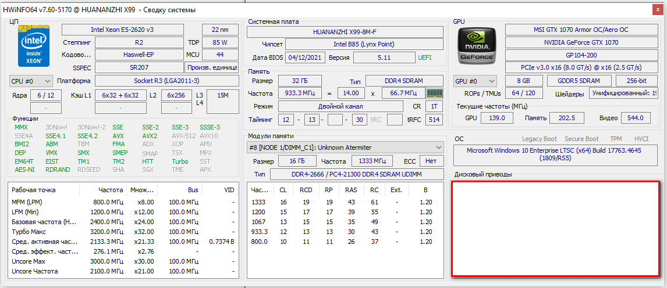667x288 pixels.
Task: Click the CL column header in memory timings table
Action: pos(283,190)
